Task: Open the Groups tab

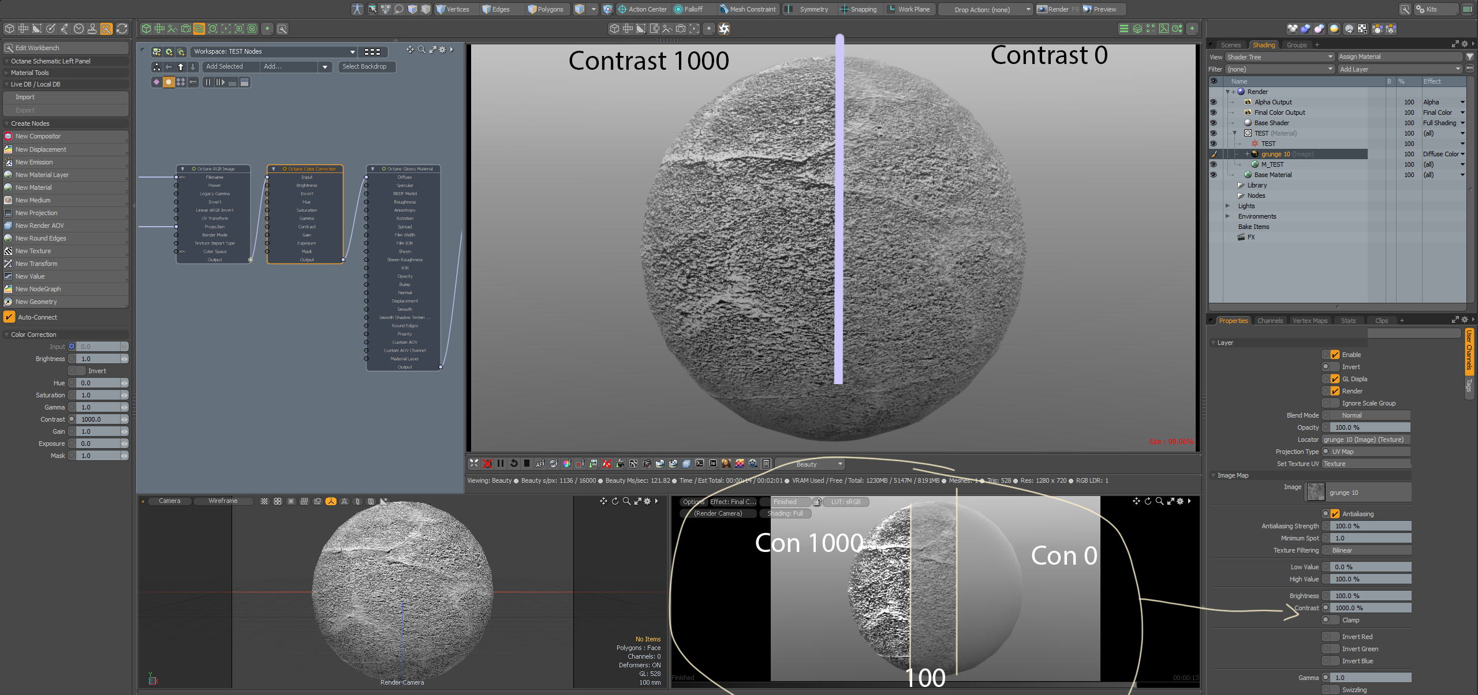Action: [x=1296, y=45]
